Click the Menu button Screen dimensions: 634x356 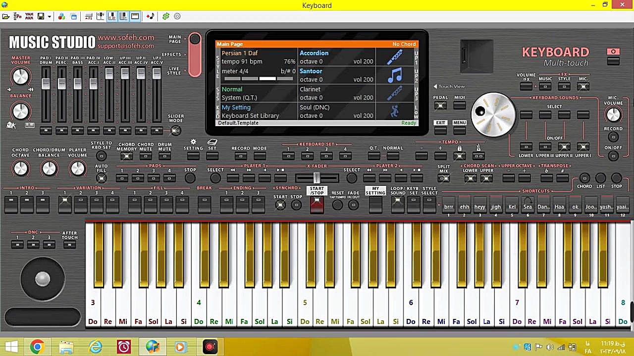[x=459, y=131]
